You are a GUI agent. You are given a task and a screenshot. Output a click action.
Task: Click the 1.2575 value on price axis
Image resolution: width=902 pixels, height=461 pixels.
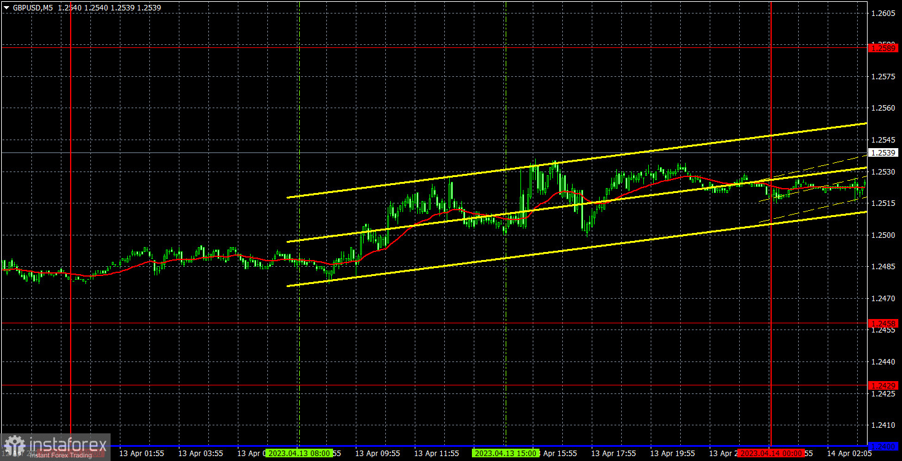pos(882,77)
